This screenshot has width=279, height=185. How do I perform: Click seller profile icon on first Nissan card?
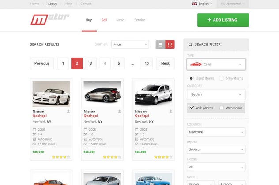coord(68,111)
